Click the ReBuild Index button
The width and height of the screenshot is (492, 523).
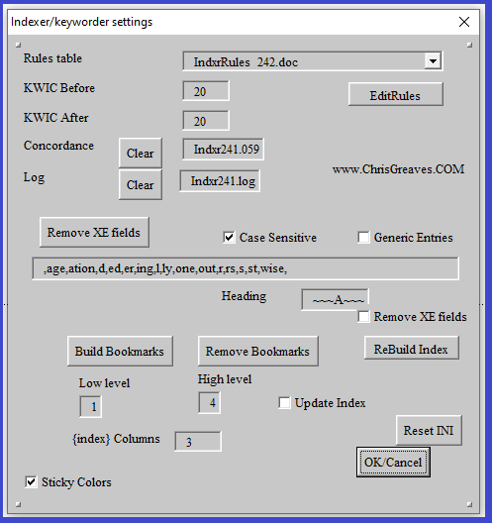click(x=412, y=348)
